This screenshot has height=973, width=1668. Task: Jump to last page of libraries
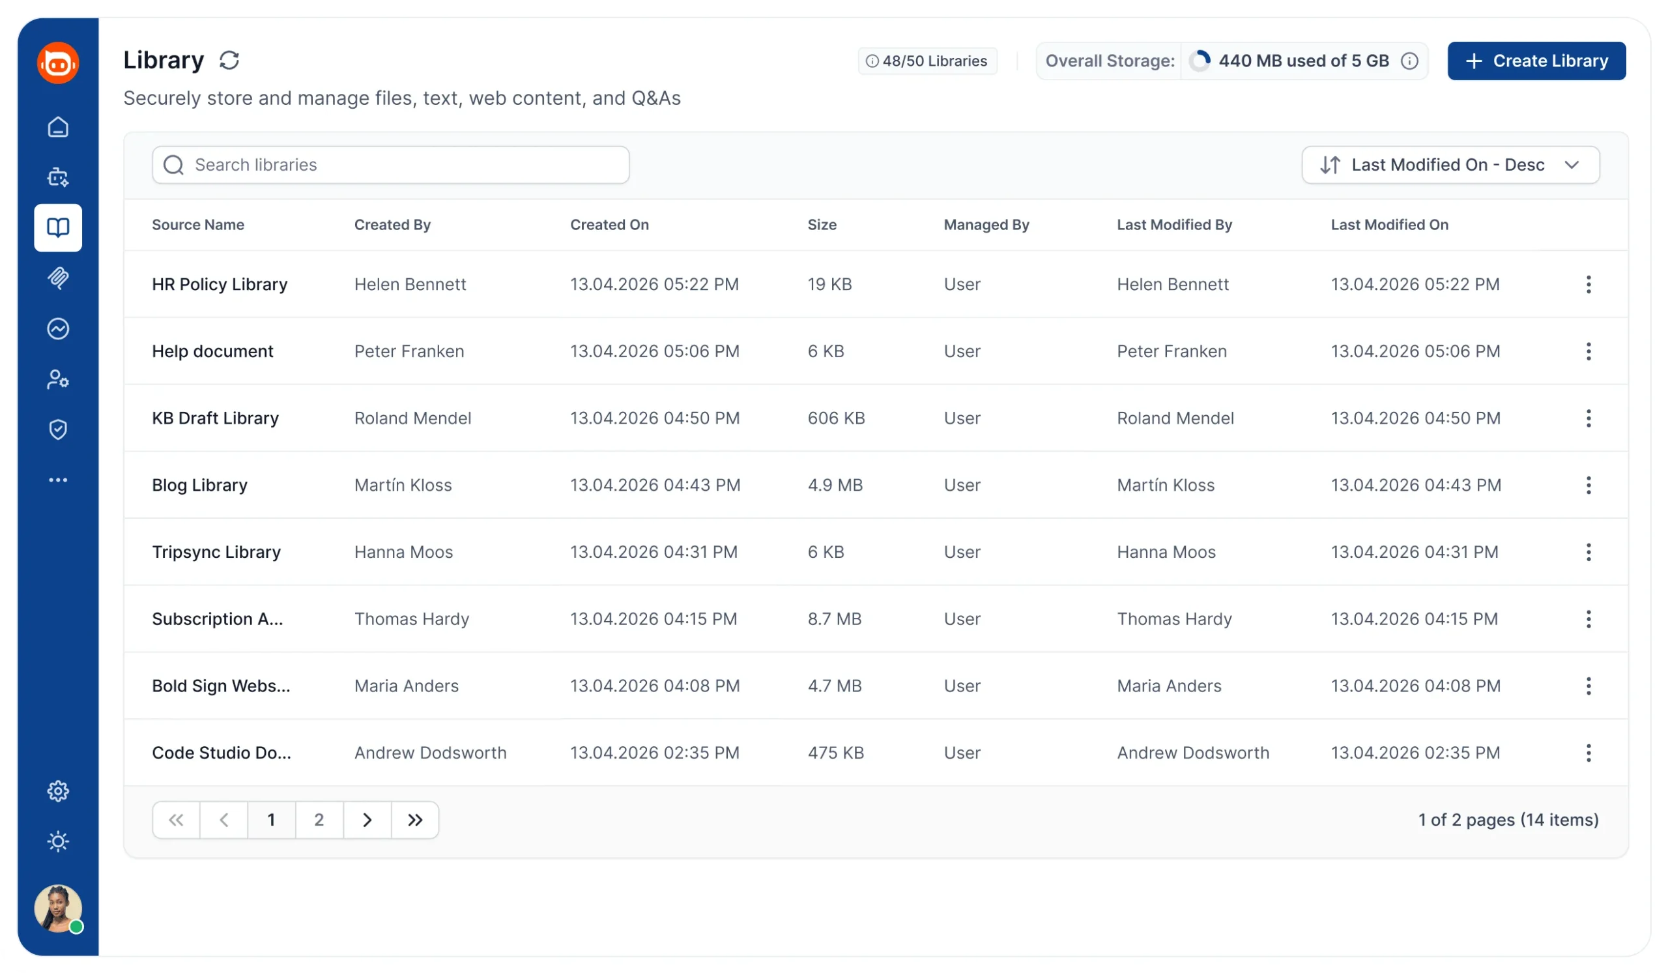click(x=415, y=820)
